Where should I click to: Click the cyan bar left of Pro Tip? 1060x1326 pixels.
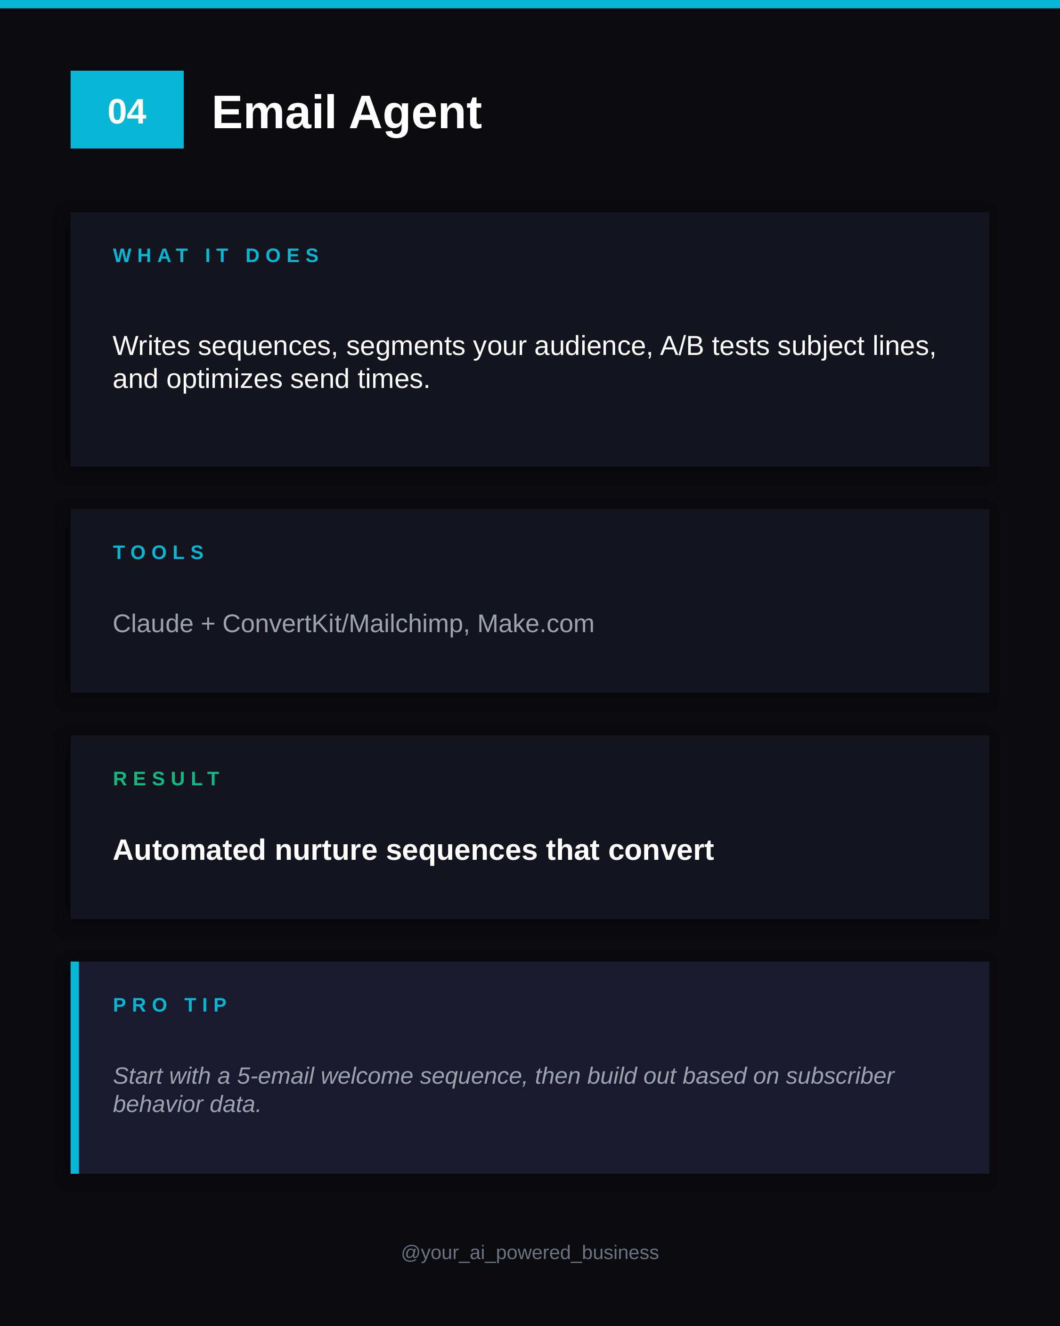[x=75, y=1068]
